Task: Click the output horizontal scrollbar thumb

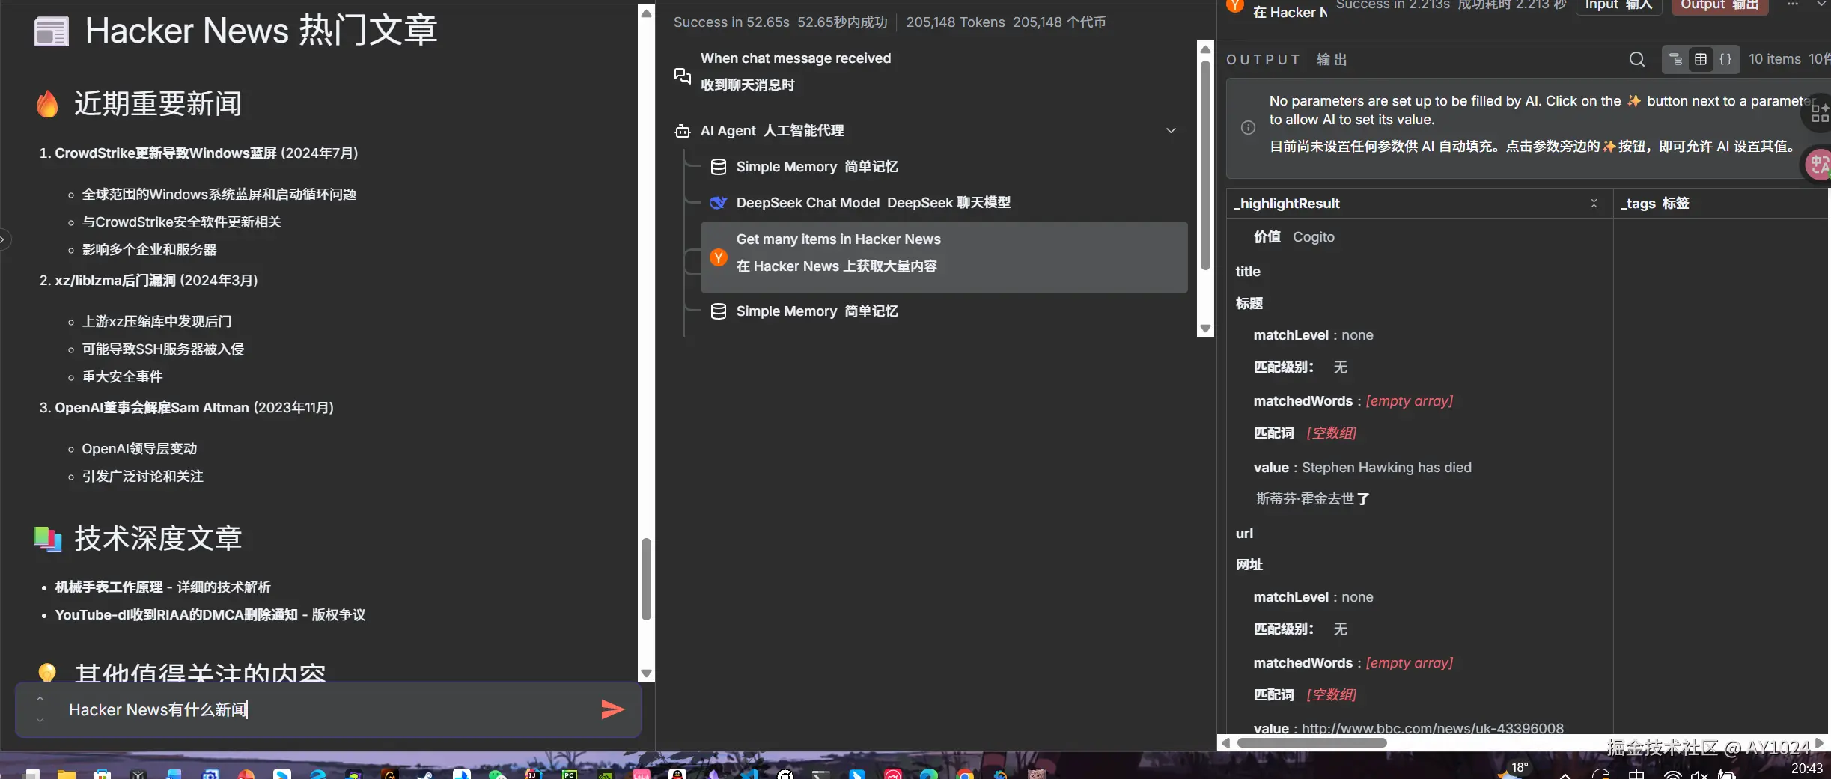Action: coord(1311,743)
